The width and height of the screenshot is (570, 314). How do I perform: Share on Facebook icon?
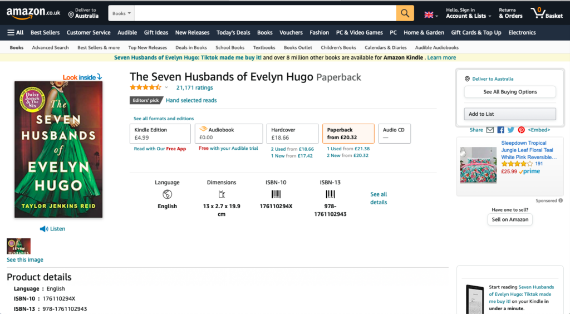pos(500,130)
